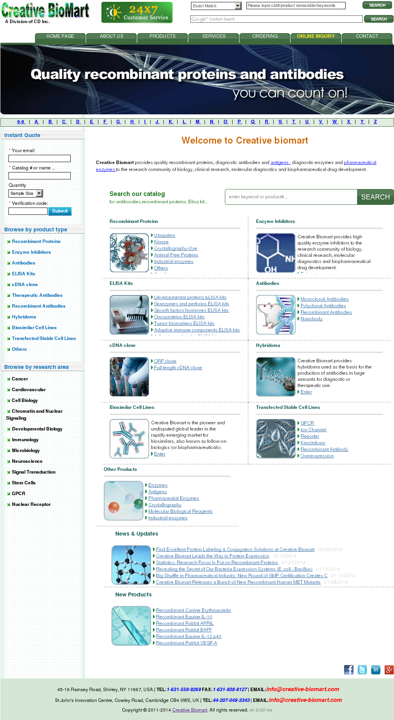The image size is (394, 720).
Task: Open the Biosimilar Cell Lines antibody thumbnail
Action: tap(129, 439)
